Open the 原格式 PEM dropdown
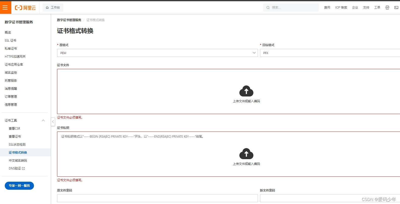Image resolution: width=400 pixels, height=204 pixels. tap(157, 53)
